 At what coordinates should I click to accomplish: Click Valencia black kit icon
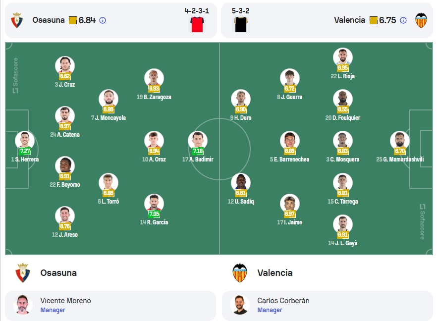pyautogui.click(x=241, y=24)
